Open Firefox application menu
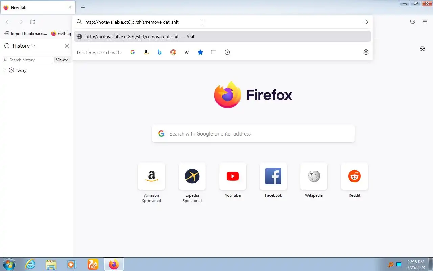The image size is (433, 271). pyautogui.click(x=425, y=22)
